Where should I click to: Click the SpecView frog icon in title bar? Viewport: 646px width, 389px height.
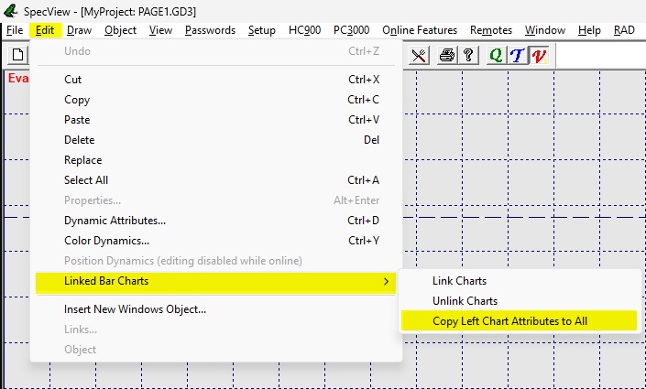click(12, 10)
